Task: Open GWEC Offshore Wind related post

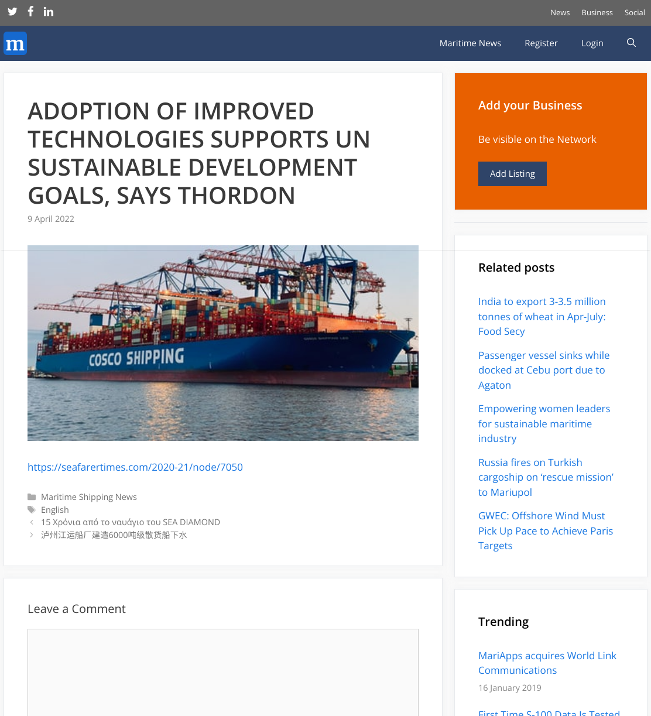Action: tap(546, 530)
